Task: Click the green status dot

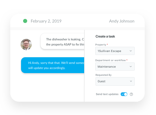Action: (25, 21)
